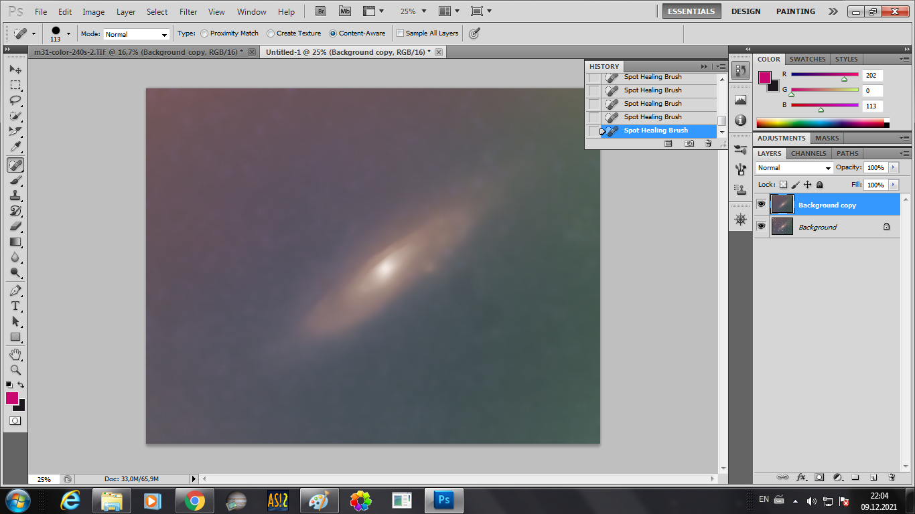Open the Filter menu
The height and width of the screenshot is (514, 915).
point(188,12)
